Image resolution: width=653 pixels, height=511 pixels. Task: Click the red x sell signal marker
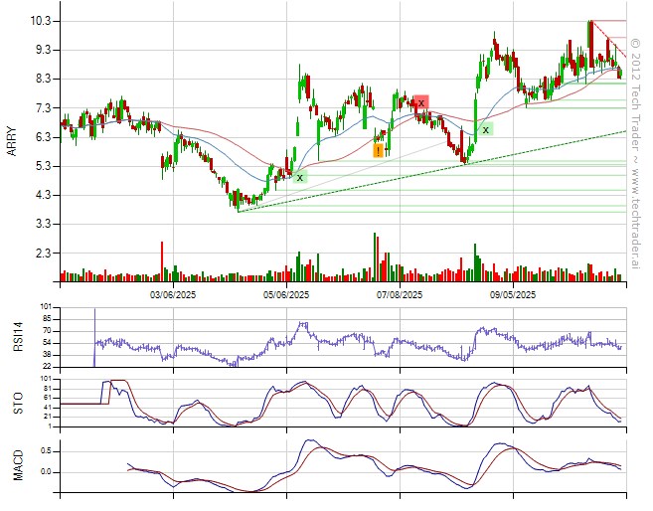(421, 102)
